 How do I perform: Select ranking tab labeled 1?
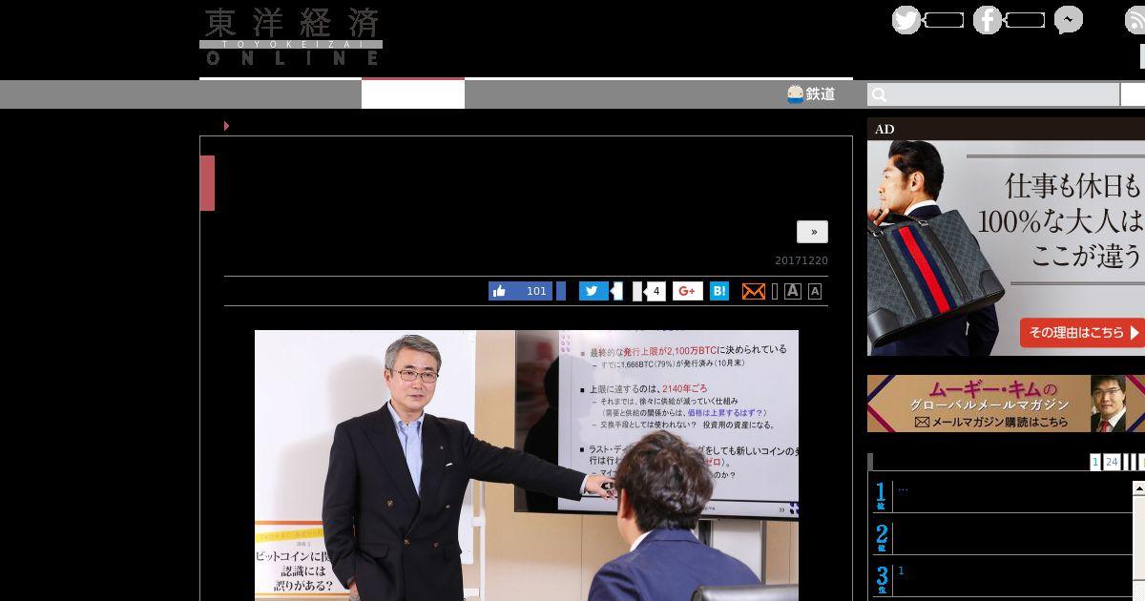[1095, 462]
